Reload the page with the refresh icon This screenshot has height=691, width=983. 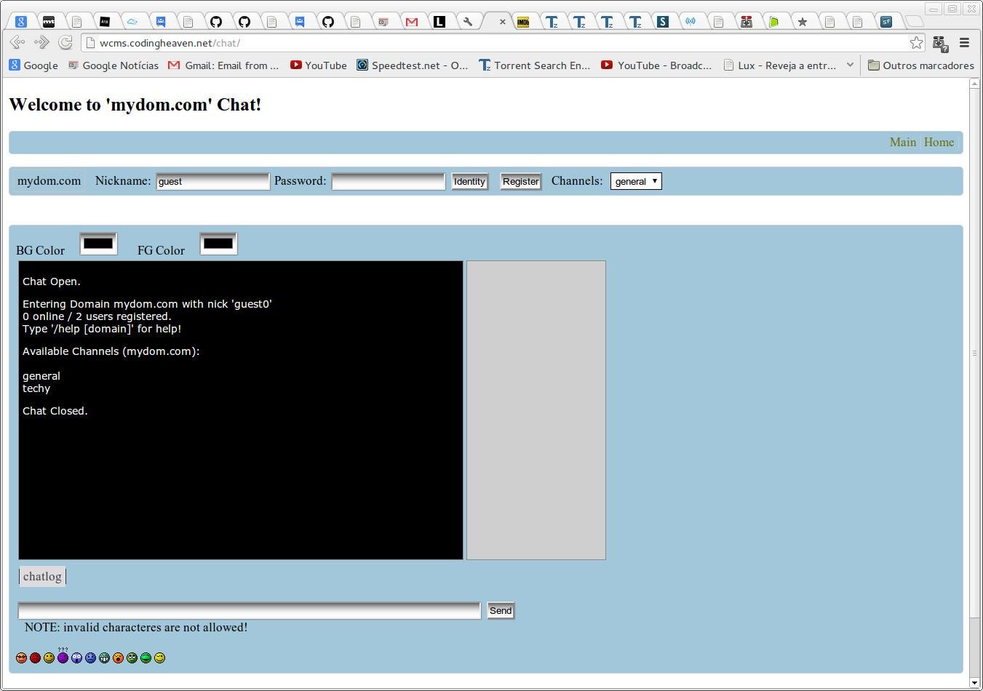point(65,42)
